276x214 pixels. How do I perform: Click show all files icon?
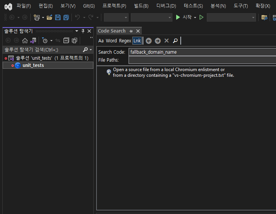tap(74, 40)
